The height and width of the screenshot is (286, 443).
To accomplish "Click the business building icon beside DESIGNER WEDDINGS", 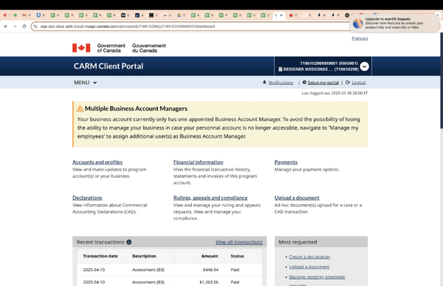I will [281, 69].
